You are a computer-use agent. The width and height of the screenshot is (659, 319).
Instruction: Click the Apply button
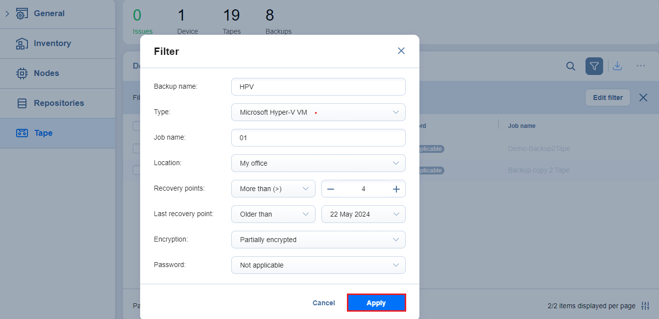point(376,303)
